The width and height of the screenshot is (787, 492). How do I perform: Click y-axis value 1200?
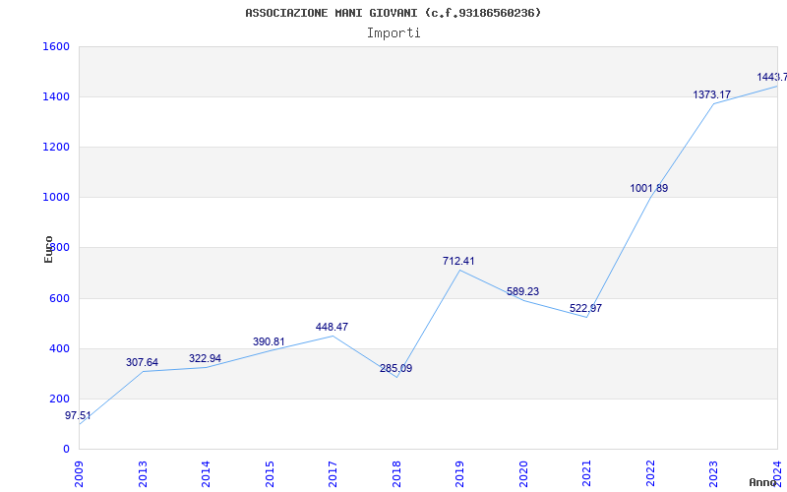56,147
